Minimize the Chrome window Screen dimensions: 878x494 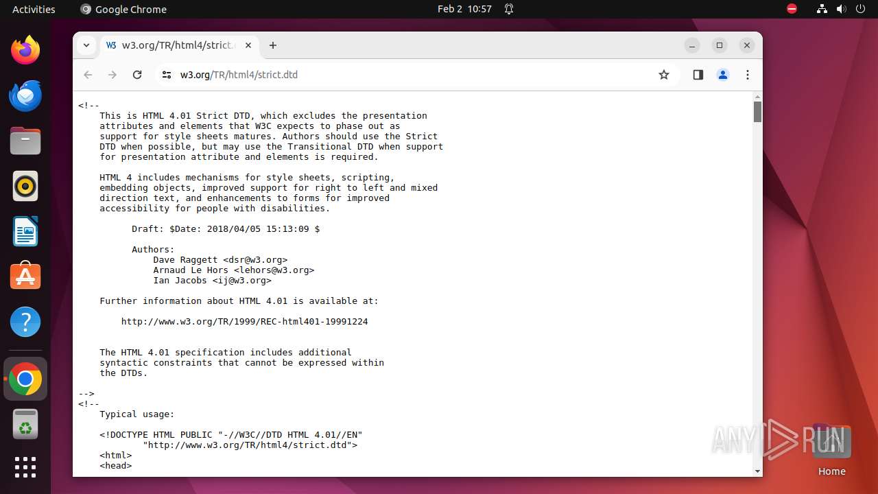point(692,45)
